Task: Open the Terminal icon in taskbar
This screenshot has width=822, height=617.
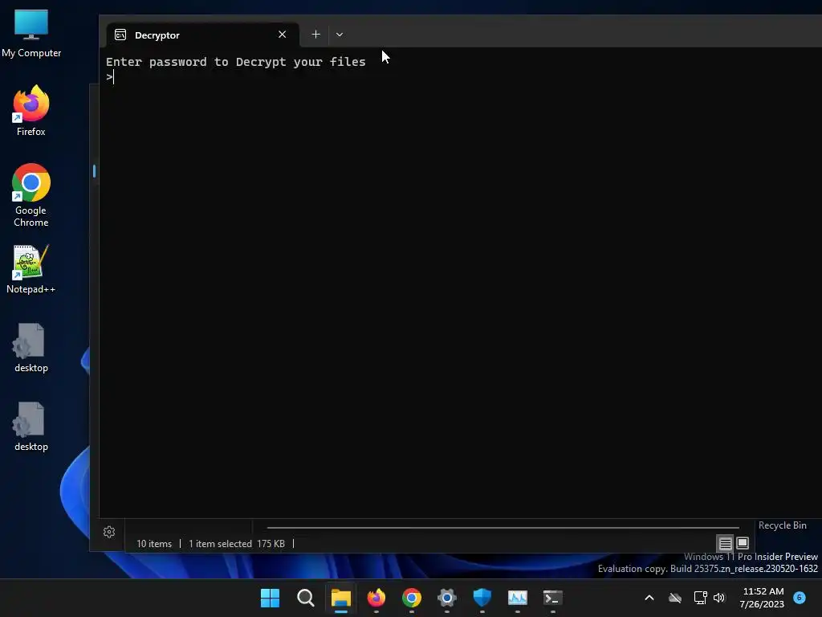Action: (552, 598)
